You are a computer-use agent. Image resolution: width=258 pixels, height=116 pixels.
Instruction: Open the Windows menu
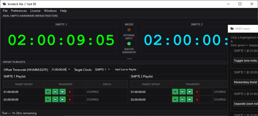[x=50, y=11]
